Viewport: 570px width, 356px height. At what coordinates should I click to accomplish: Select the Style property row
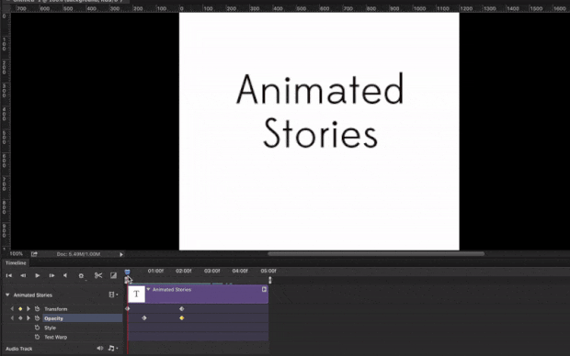[x=50, y=328]
